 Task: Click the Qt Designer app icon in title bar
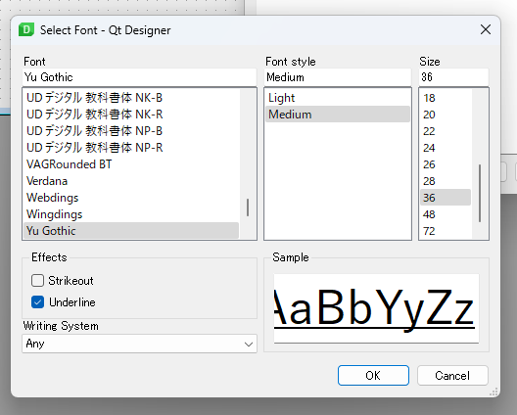(x=26, y=29)
